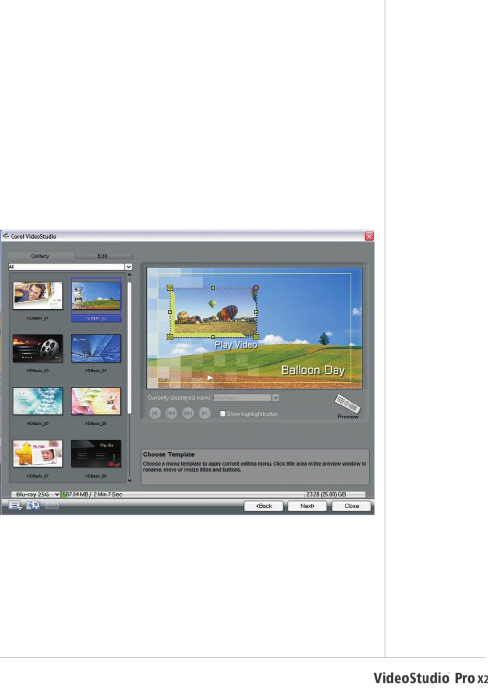
Task: Select the HDBasic_04 blue template
Action: click(96, 348)
